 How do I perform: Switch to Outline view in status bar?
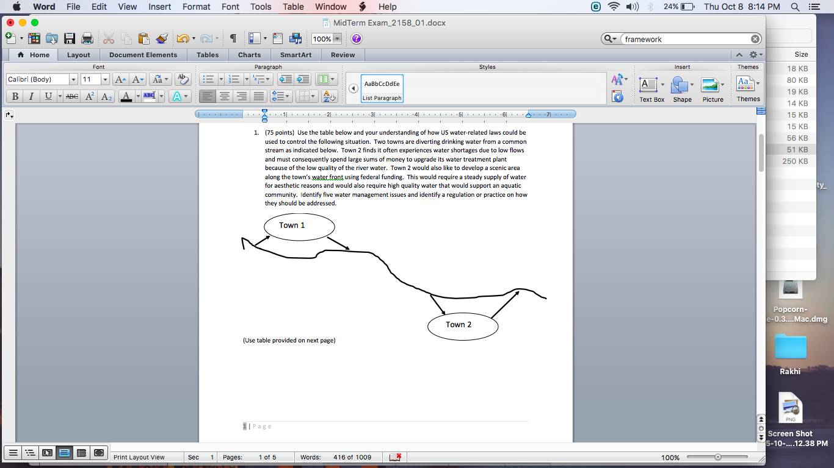tap(29, 453)
